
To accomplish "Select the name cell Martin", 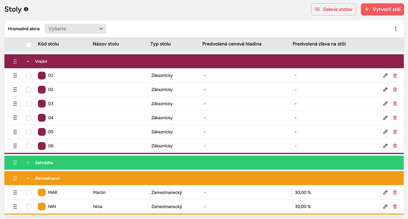I will pos(100,192).
